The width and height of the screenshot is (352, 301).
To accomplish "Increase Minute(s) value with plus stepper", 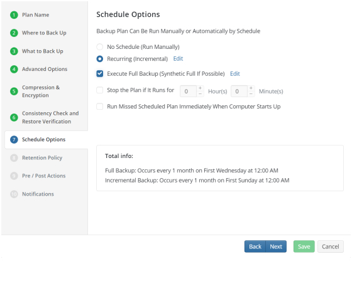I will 251,88.
